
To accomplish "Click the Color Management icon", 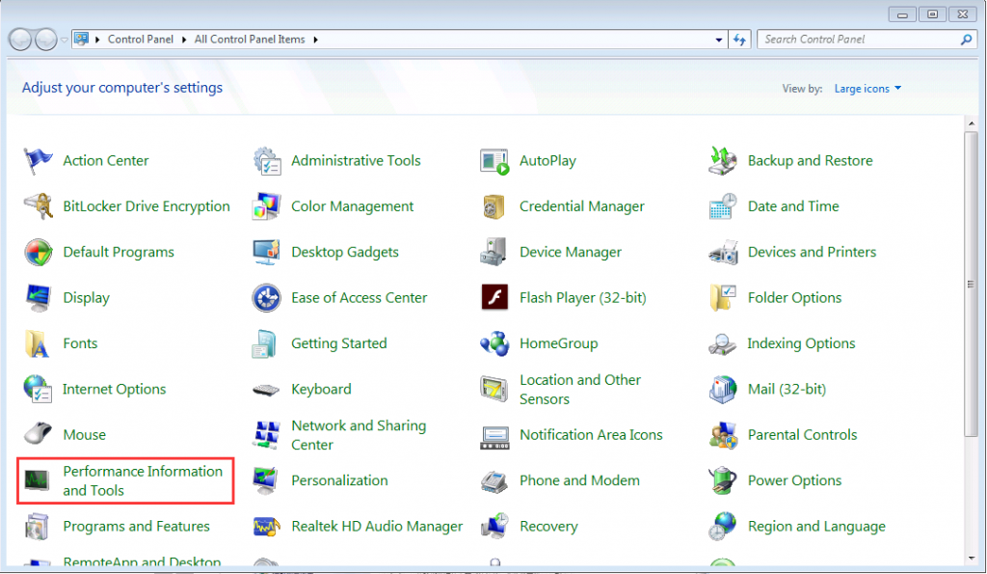I will click(x=267, y=206).
